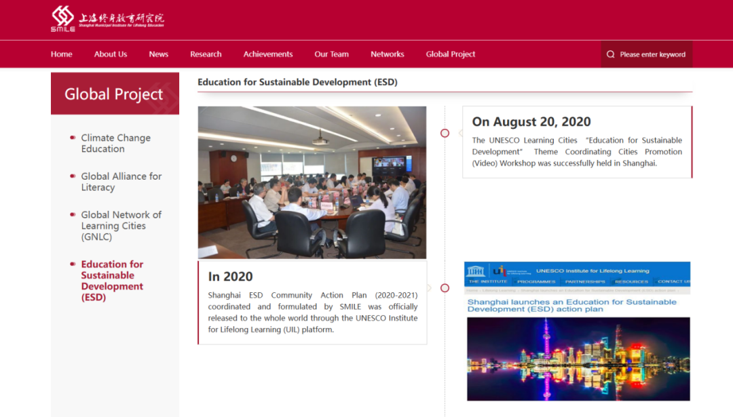Select Research in the navigation bar
The width and height of the screenshot is (733, 417).
pyautogui.click(x=206, y=54)
